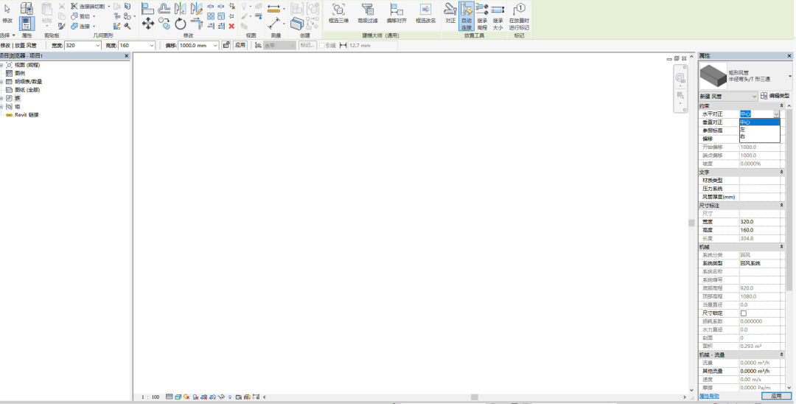Check the 尺寸锁定 size lock checkbox
The width and height of the screenshot is (796, 404).
pos(743,313)
